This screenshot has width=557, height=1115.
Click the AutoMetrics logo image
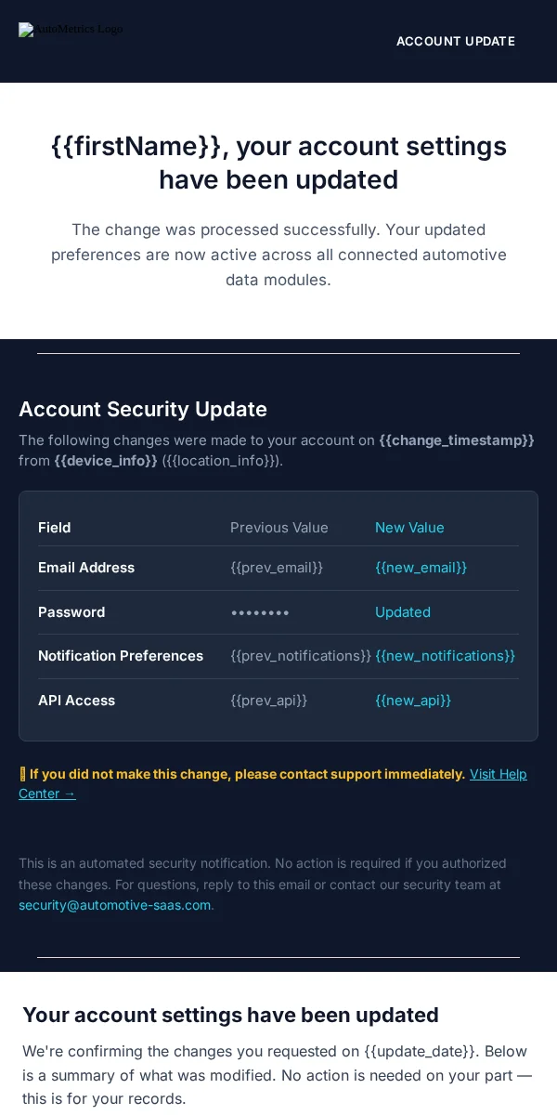coord(71,30)
